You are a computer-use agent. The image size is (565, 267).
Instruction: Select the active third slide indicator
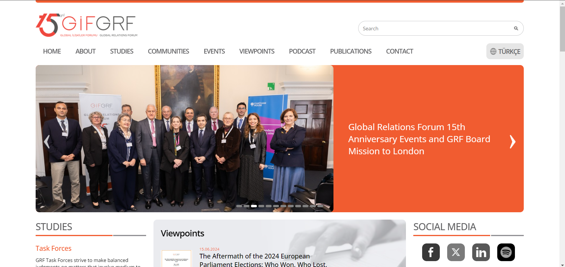(x=254, y=206)
